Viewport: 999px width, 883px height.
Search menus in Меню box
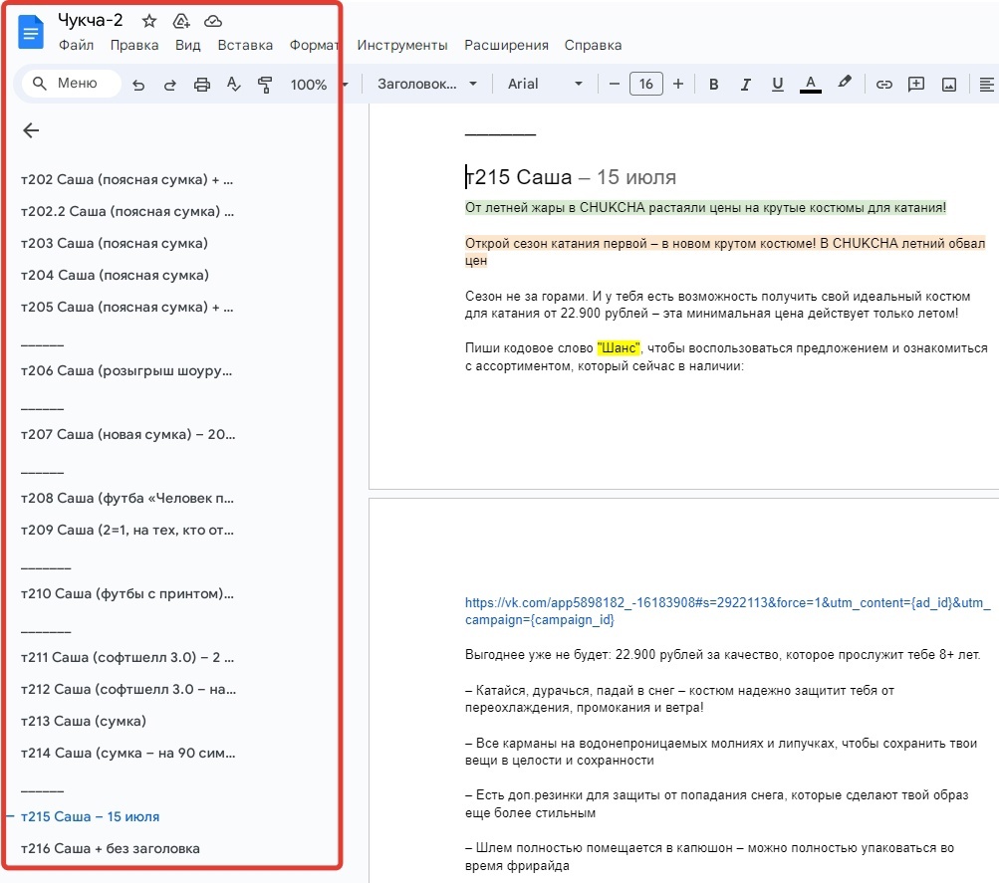pos(71,84)
